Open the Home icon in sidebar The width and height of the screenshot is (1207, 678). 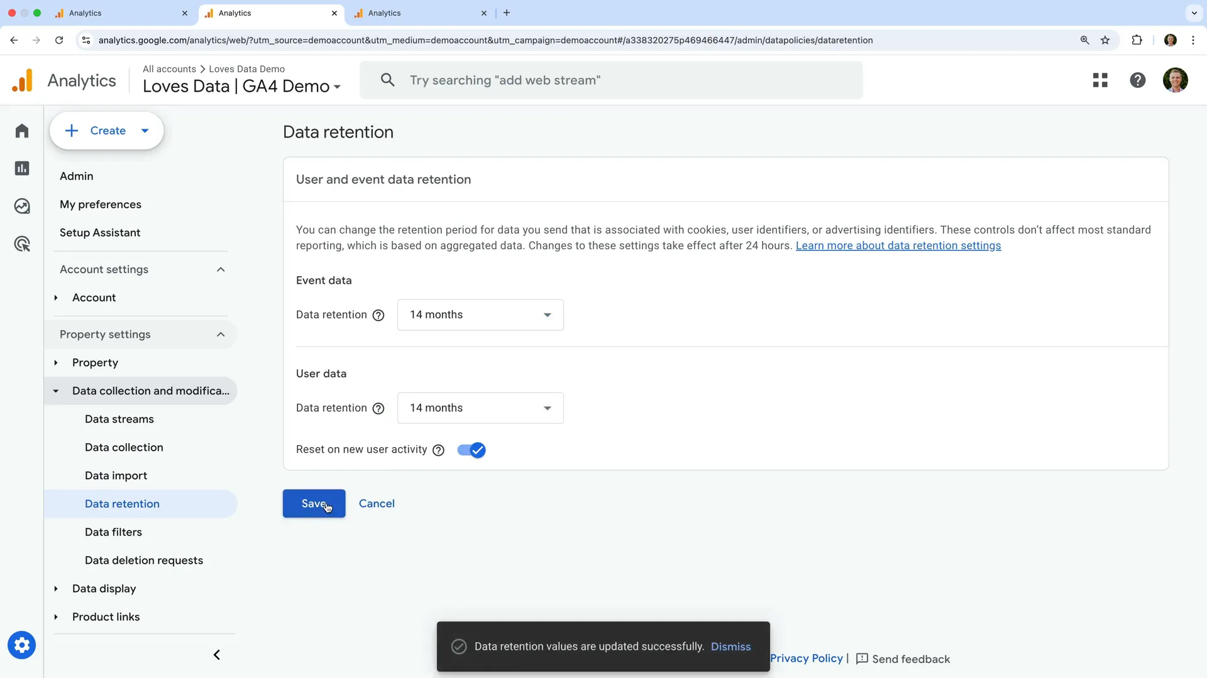(x=22, y=131)
